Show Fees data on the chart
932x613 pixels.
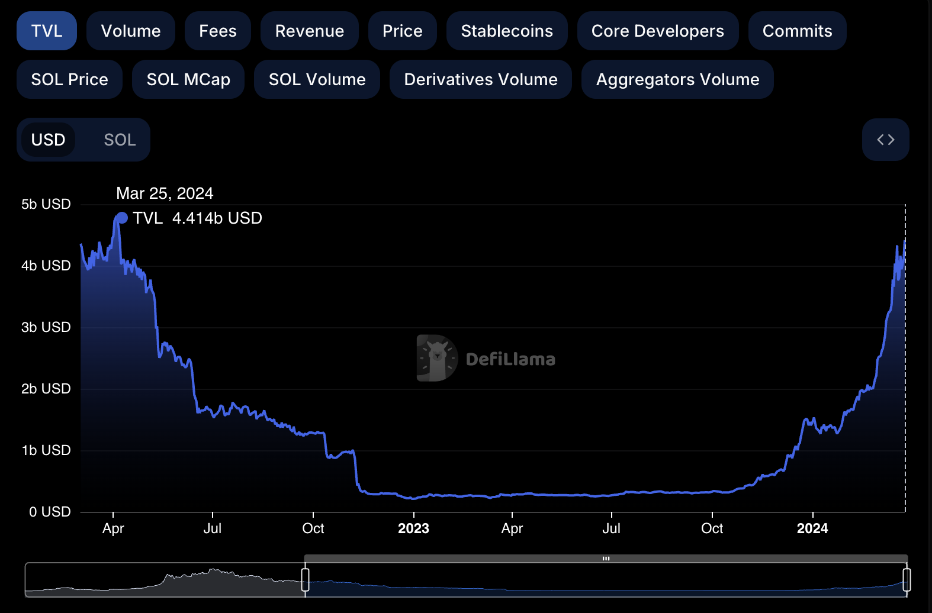(x=217, y=31)
